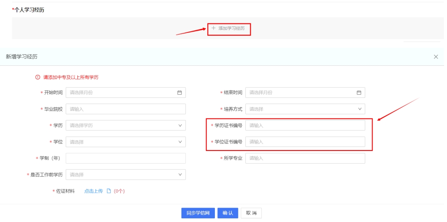Expand the 培养方式 dropdown
This screenshot has height=222, width=447.
tap(305, 109)
